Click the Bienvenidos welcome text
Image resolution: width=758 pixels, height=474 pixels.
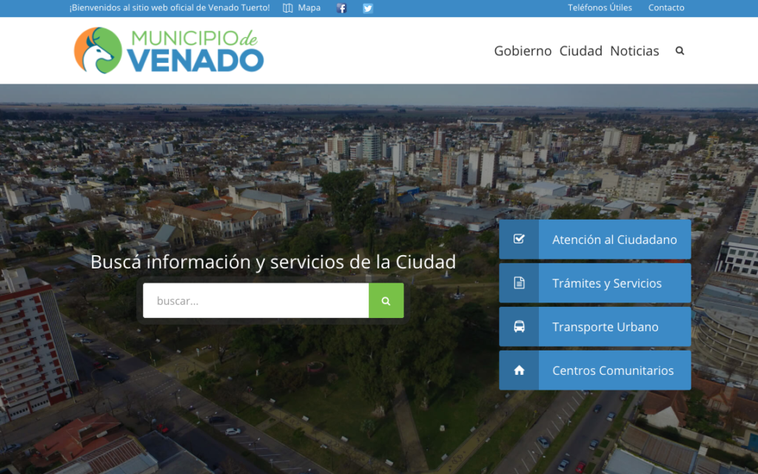coord(170,7)
